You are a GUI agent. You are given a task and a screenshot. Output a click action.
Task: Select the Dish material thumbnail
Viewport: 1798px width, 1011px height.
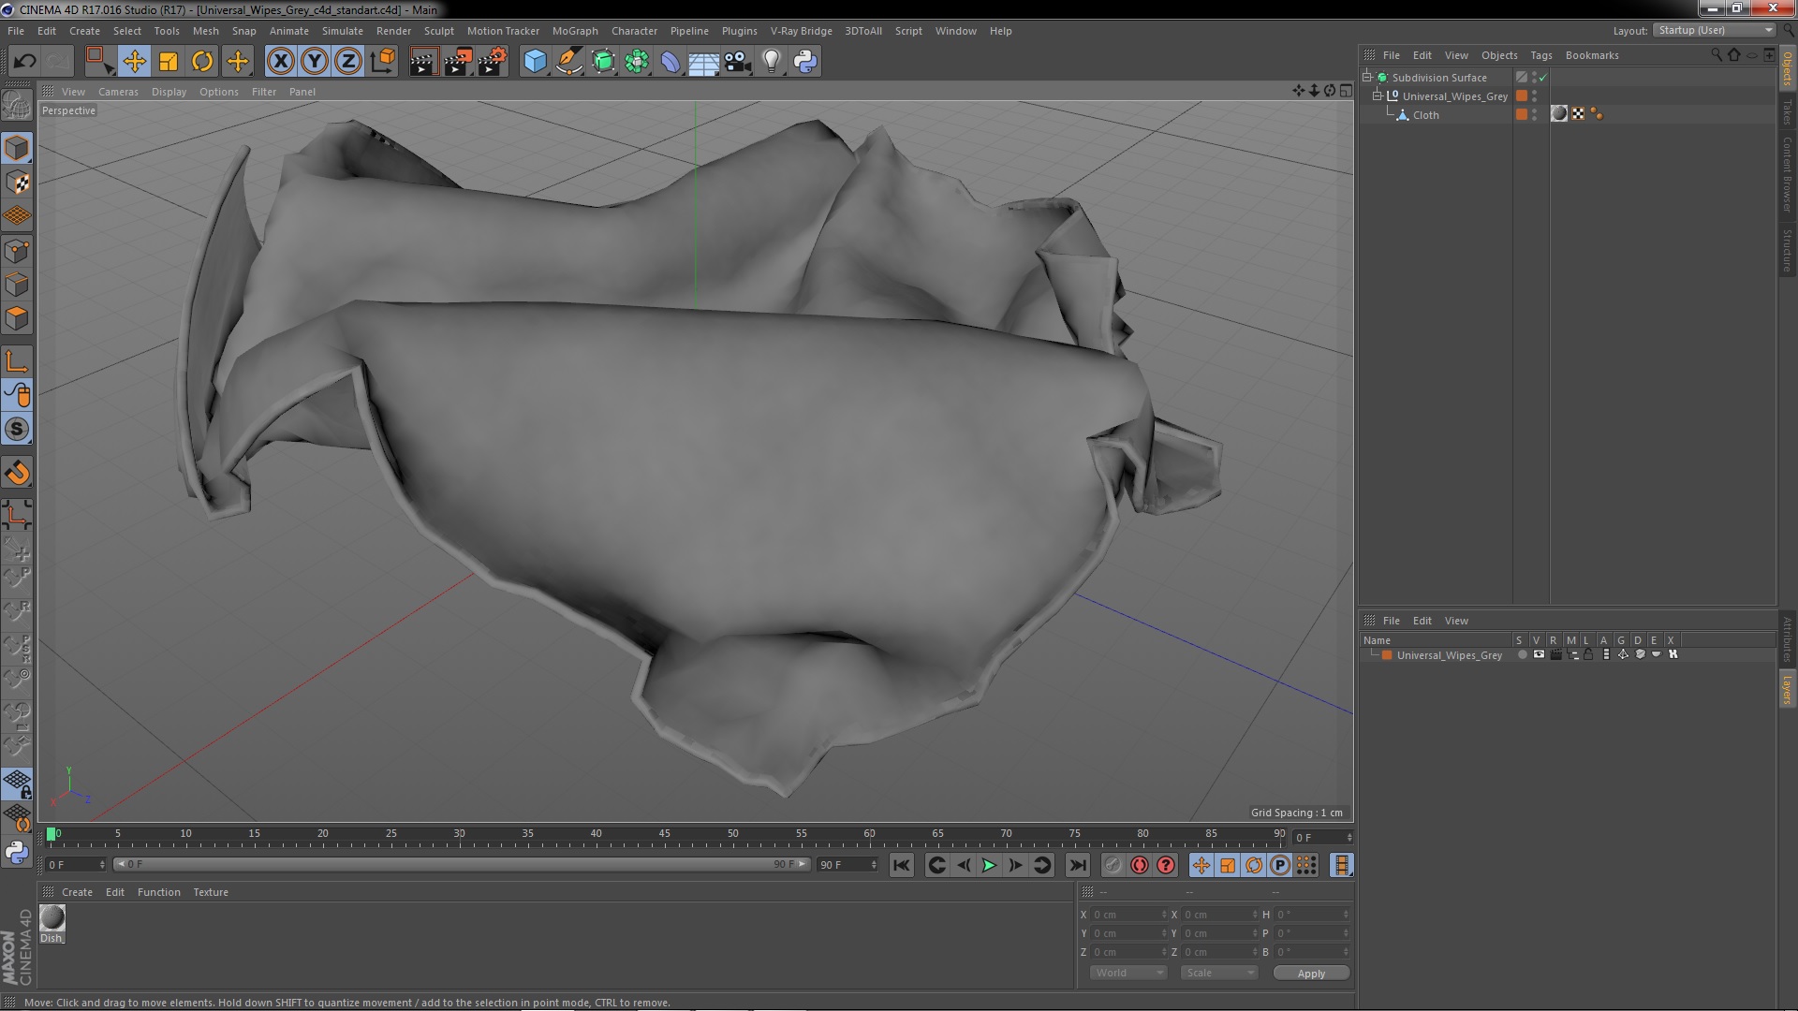(52, 918)
